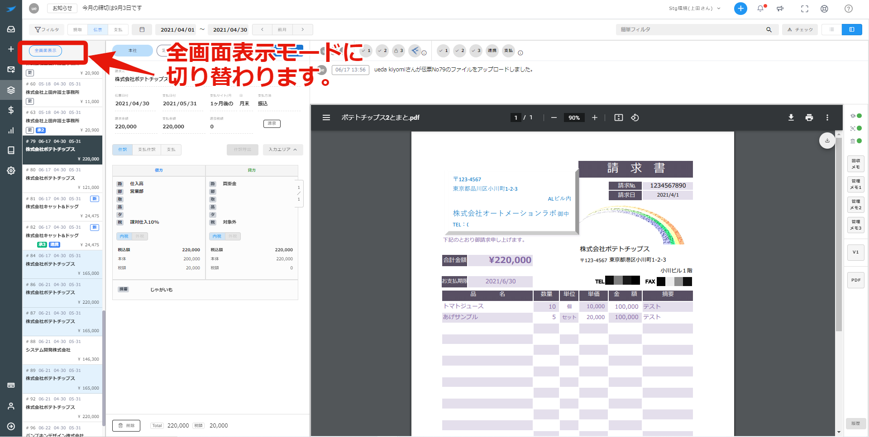Screen dimensions: 869x437
Task: Click the blue round plus button
Action: click(740, 9)
